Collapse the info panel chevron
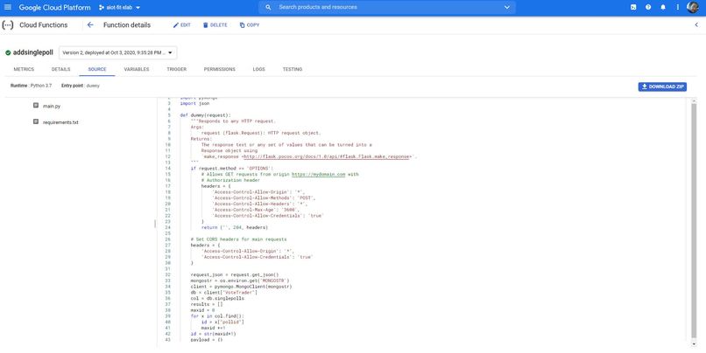Viewport: 706px width, 353px height. pos(696,25)
